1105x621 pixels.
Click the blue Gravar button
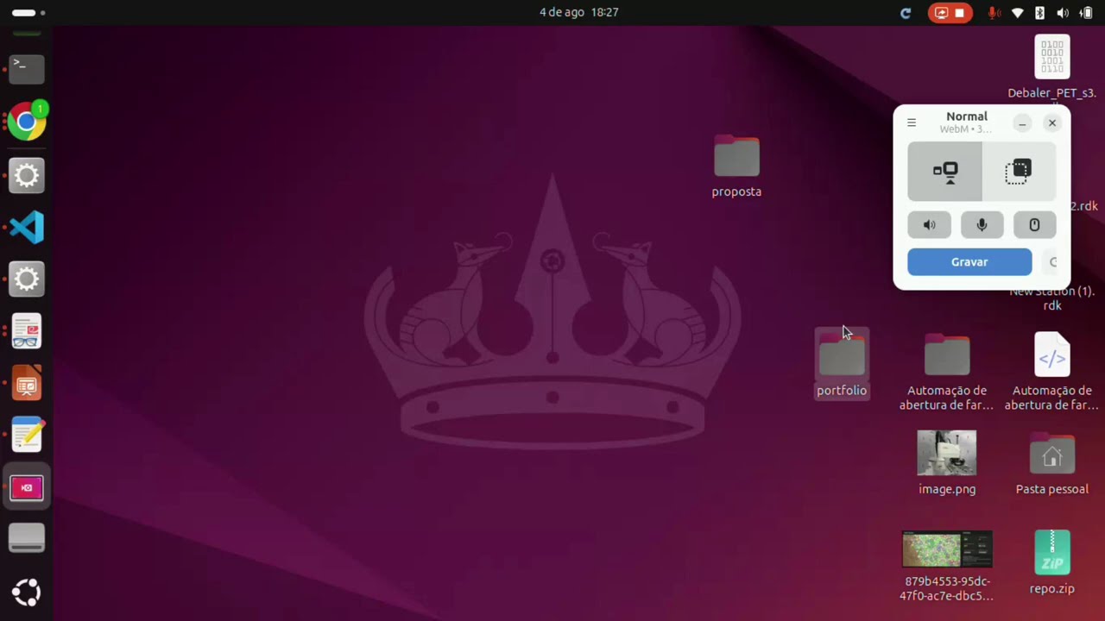click(969, 262)
